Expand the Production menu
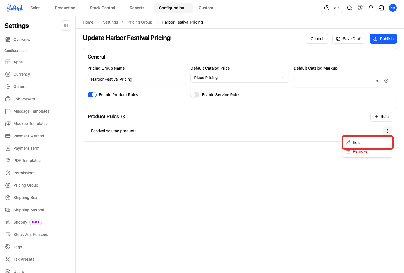 pos(67,8)
